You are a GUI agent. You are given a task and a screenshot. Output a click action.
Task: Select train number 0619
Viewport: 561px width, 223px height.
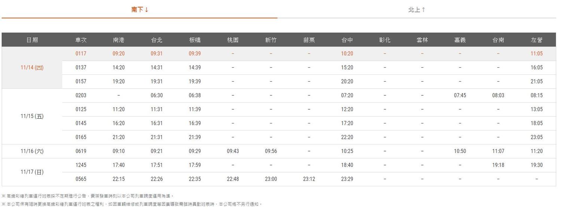81,151
